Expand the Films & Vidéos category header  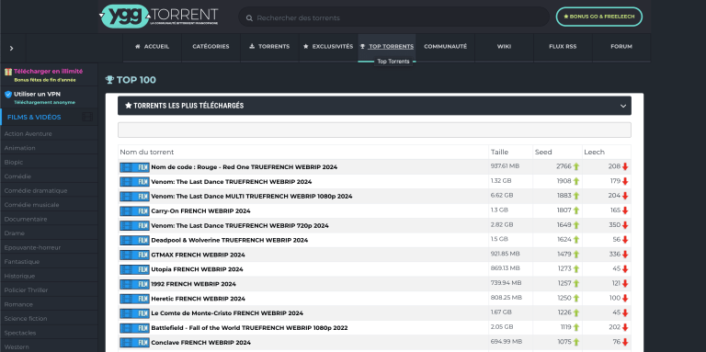[x=49, y=117]
